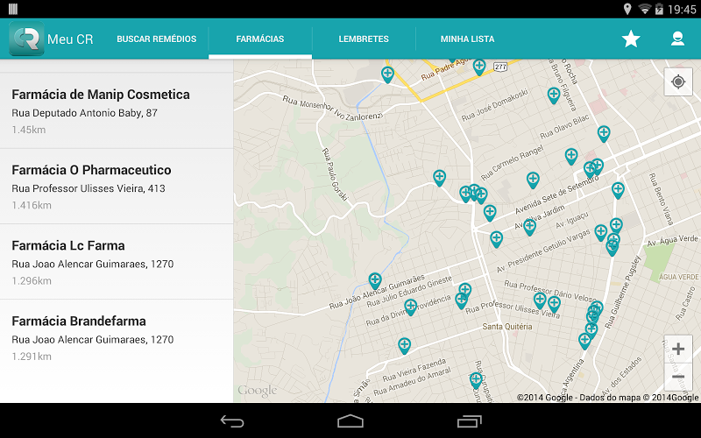This screenshot has width=701, height=438.
Task: Tap Android back navigation button
Action: tap(232, 421)
